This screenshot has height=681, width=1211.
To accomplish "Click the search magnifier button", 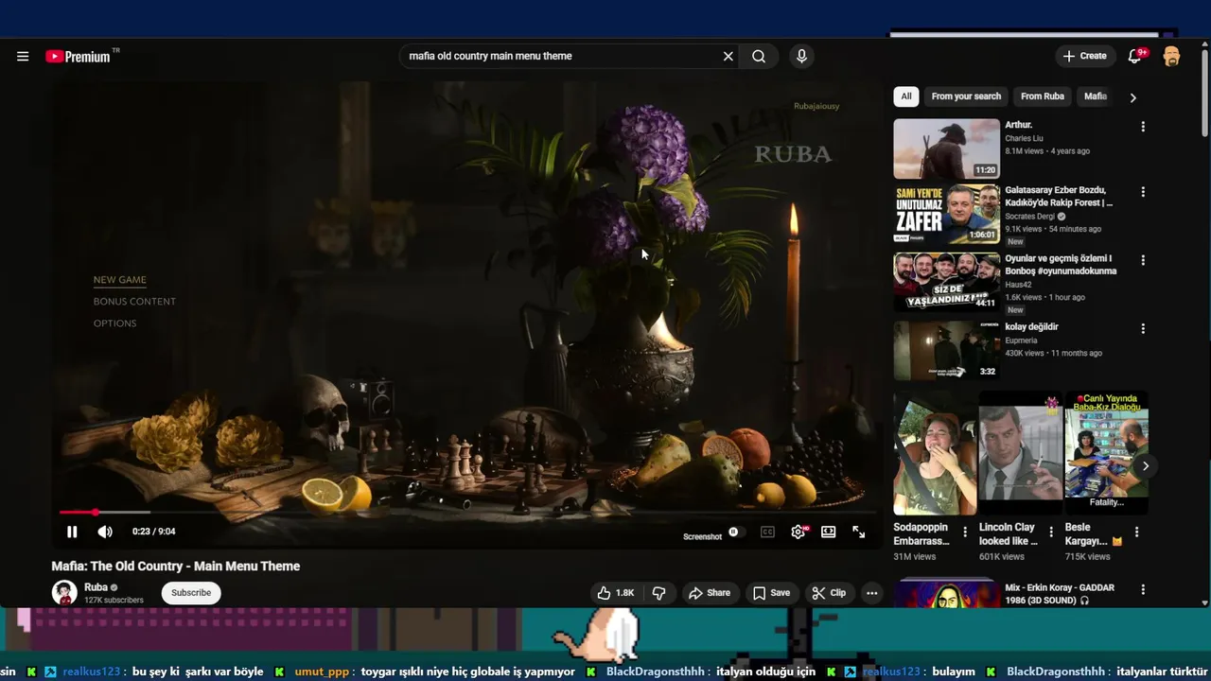I will click(x=759, y=56).
